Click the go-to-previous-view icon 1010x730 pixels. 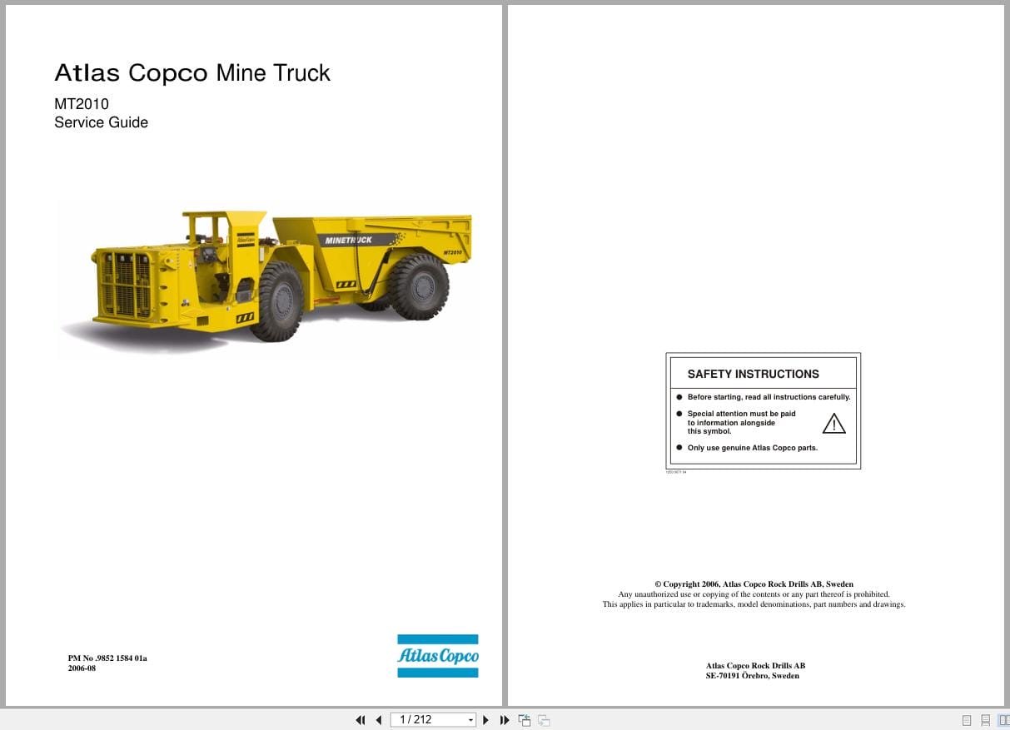[x=525, y=720]
